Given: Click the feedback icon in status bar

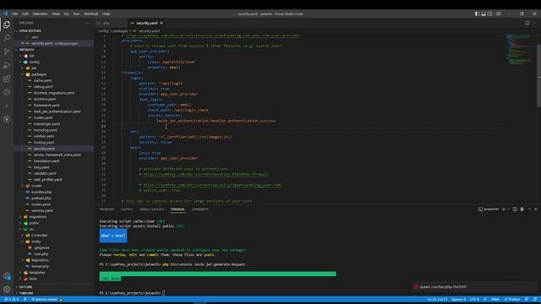Looking at the screenshot, I should coord(527,299).
